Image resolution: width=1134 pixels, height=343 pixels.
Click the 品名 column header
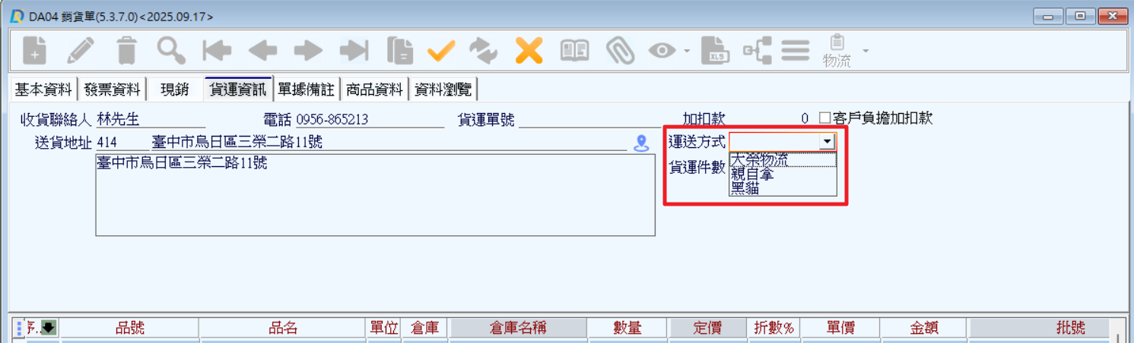283,328
